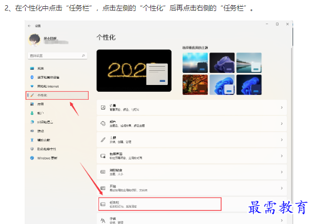The width and height of the screenshot is (312, 224).
Task: Expand the 开始 row chevron
Action: click(x=282, y=188)
